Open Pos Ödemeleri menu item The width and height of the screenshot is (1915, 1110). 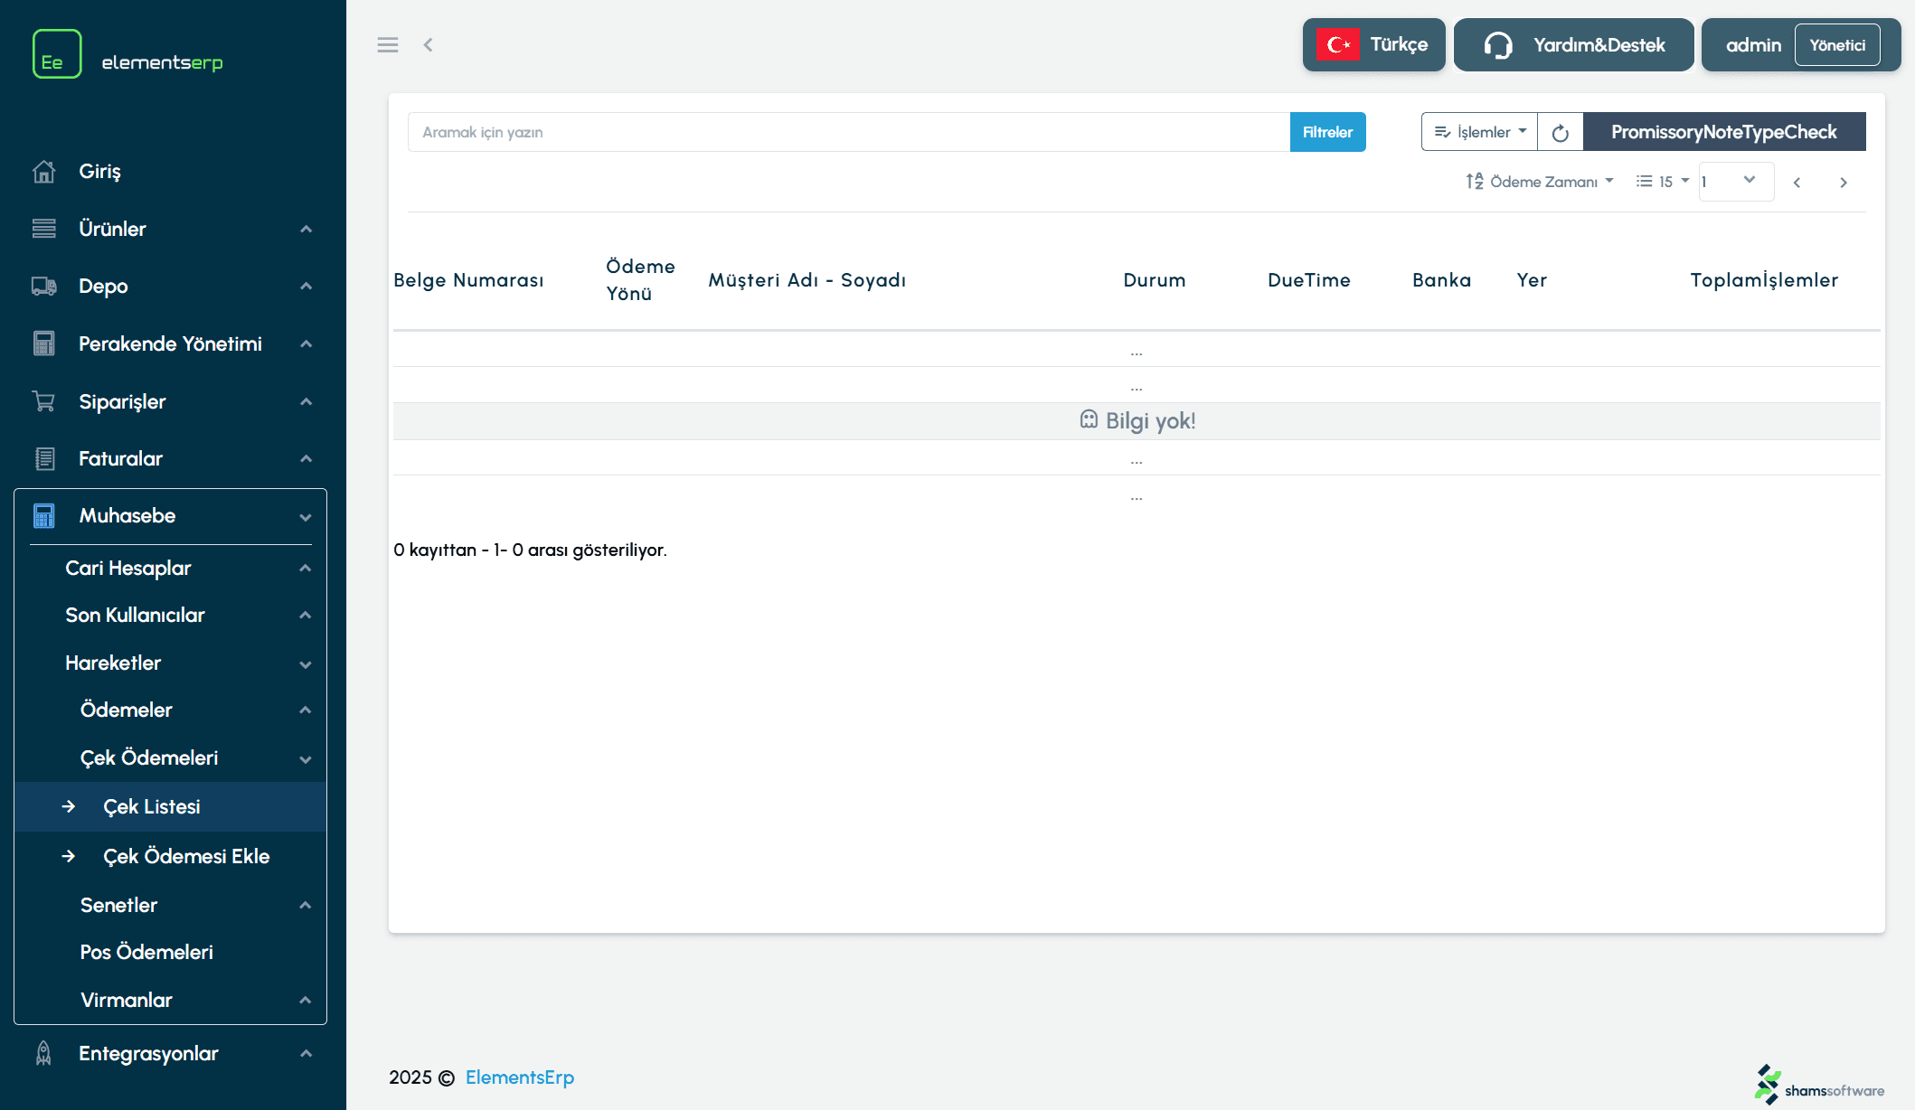(146, 953)
